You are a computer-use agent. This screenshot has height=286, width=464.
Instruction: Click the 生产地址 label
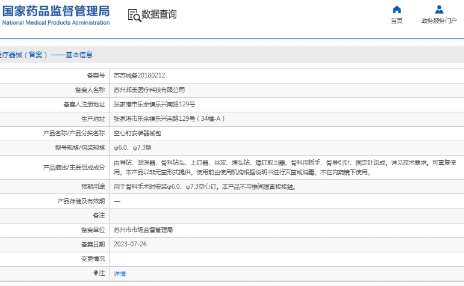pos(93,119)
